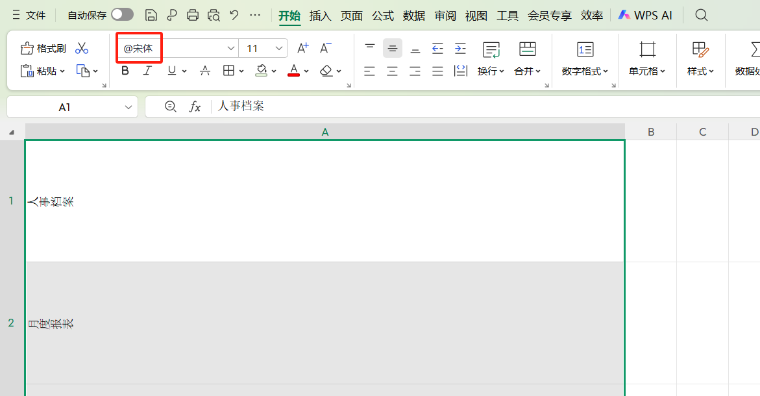Click the 格式刷 format painter button
This screenshot has width=760, height=396.
tap(43, 48)
